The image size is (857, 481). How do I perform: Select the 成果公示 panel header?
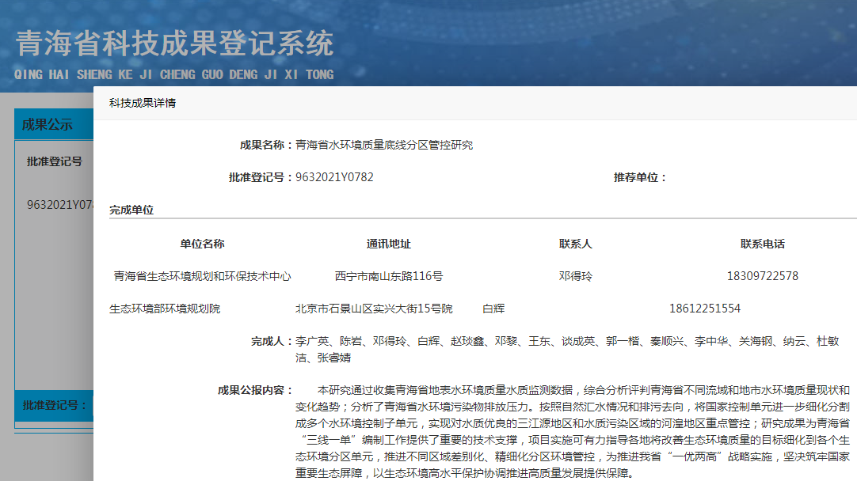pos(48,125)
